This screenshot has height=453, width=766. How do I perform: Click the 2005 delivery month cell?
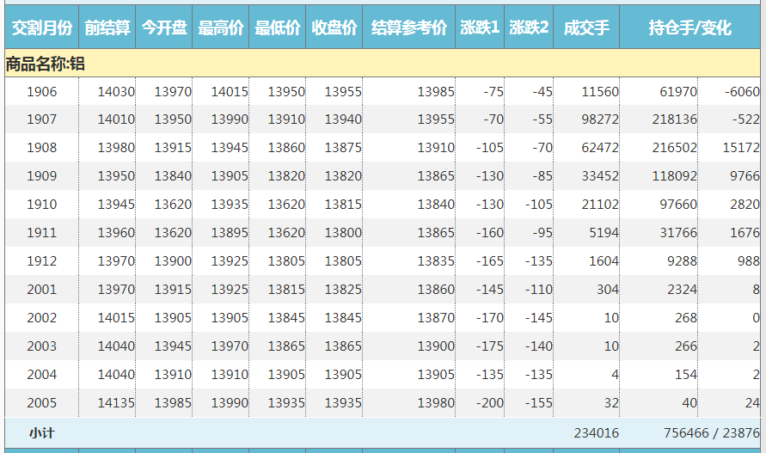click(41, 403)
